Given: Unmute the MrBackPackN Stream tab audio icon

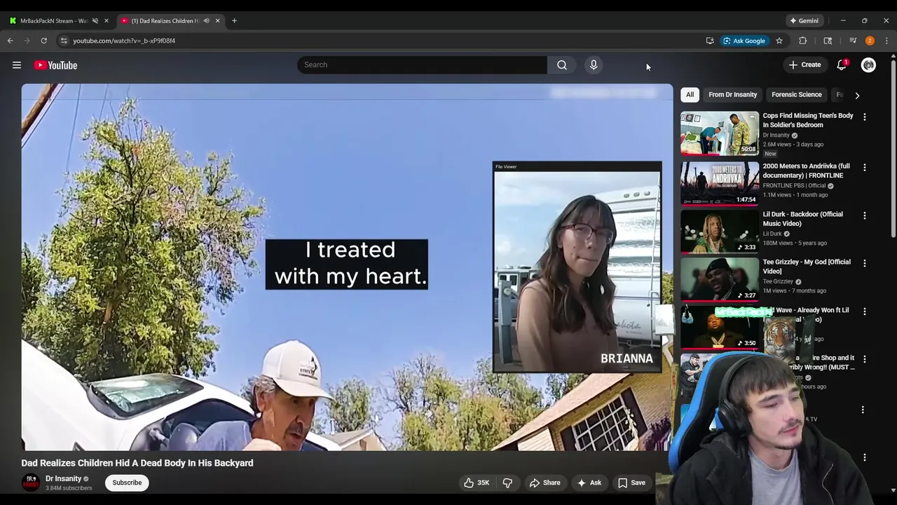Looking at the screenshot, I should 95,21.
